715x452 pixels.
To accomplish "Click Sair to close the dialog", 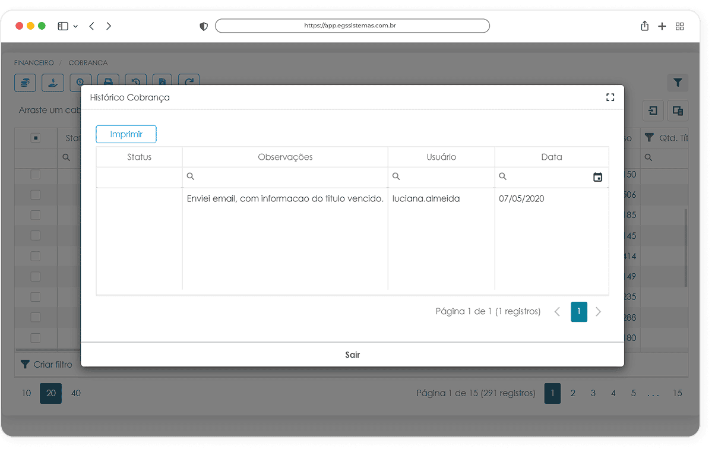I will tap(353, 355).
